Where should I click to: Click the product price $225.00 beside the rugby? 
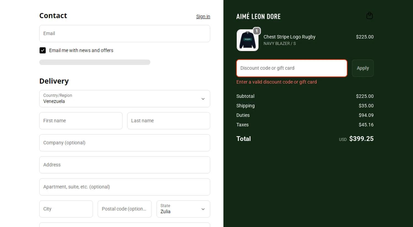[x=365, y=37]
